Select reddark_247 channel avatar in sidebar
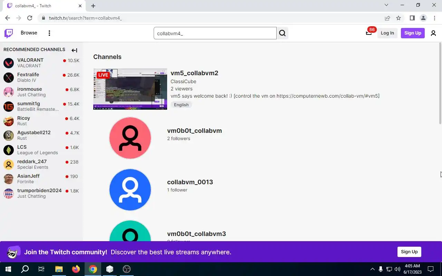 pyautogui.click(x=9, y=164)
